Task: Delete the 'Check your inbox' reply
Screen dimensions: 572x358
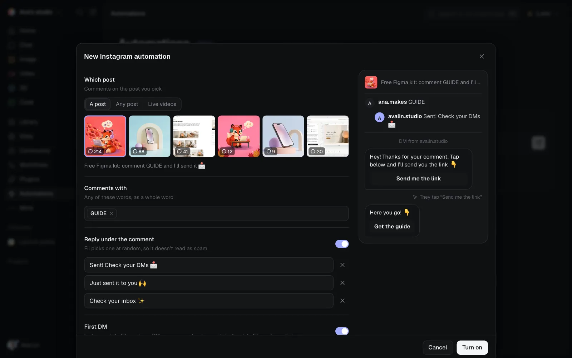Action: pyautogui.click(x=342, y=301)
